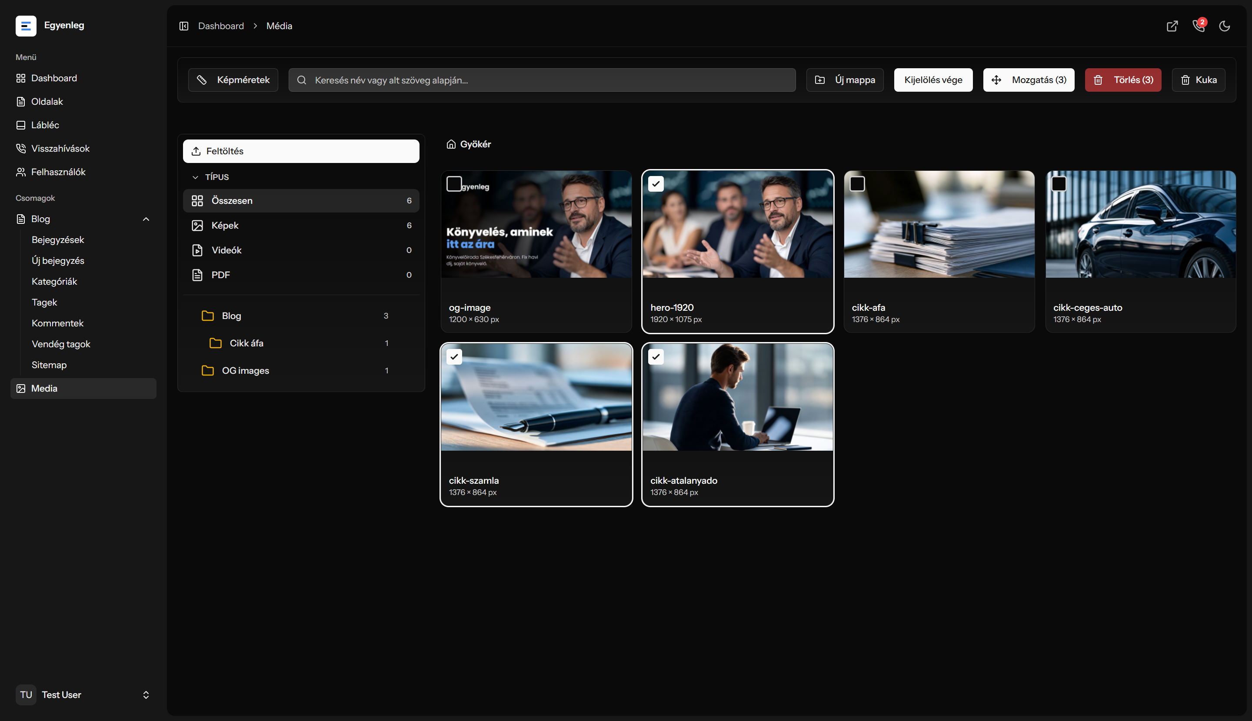Open Bejegyzések under Blog
This screenshot has width=1252, height=721.
[57, 239]
